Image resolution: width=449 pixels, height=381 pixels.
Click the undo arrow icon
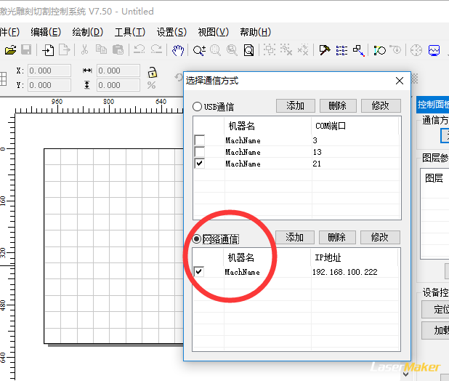click(x=139, y=49)
